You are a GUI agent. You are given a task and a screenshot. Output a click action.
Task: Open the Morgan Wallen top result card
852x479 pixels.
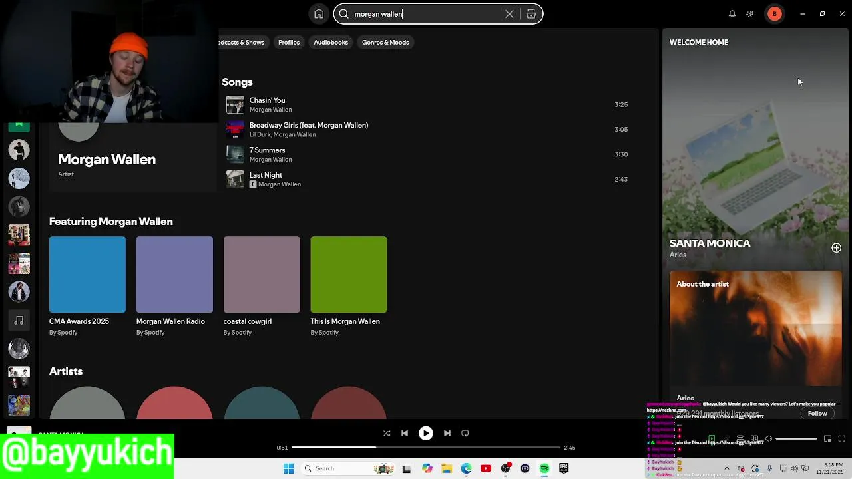coord(133,157)
